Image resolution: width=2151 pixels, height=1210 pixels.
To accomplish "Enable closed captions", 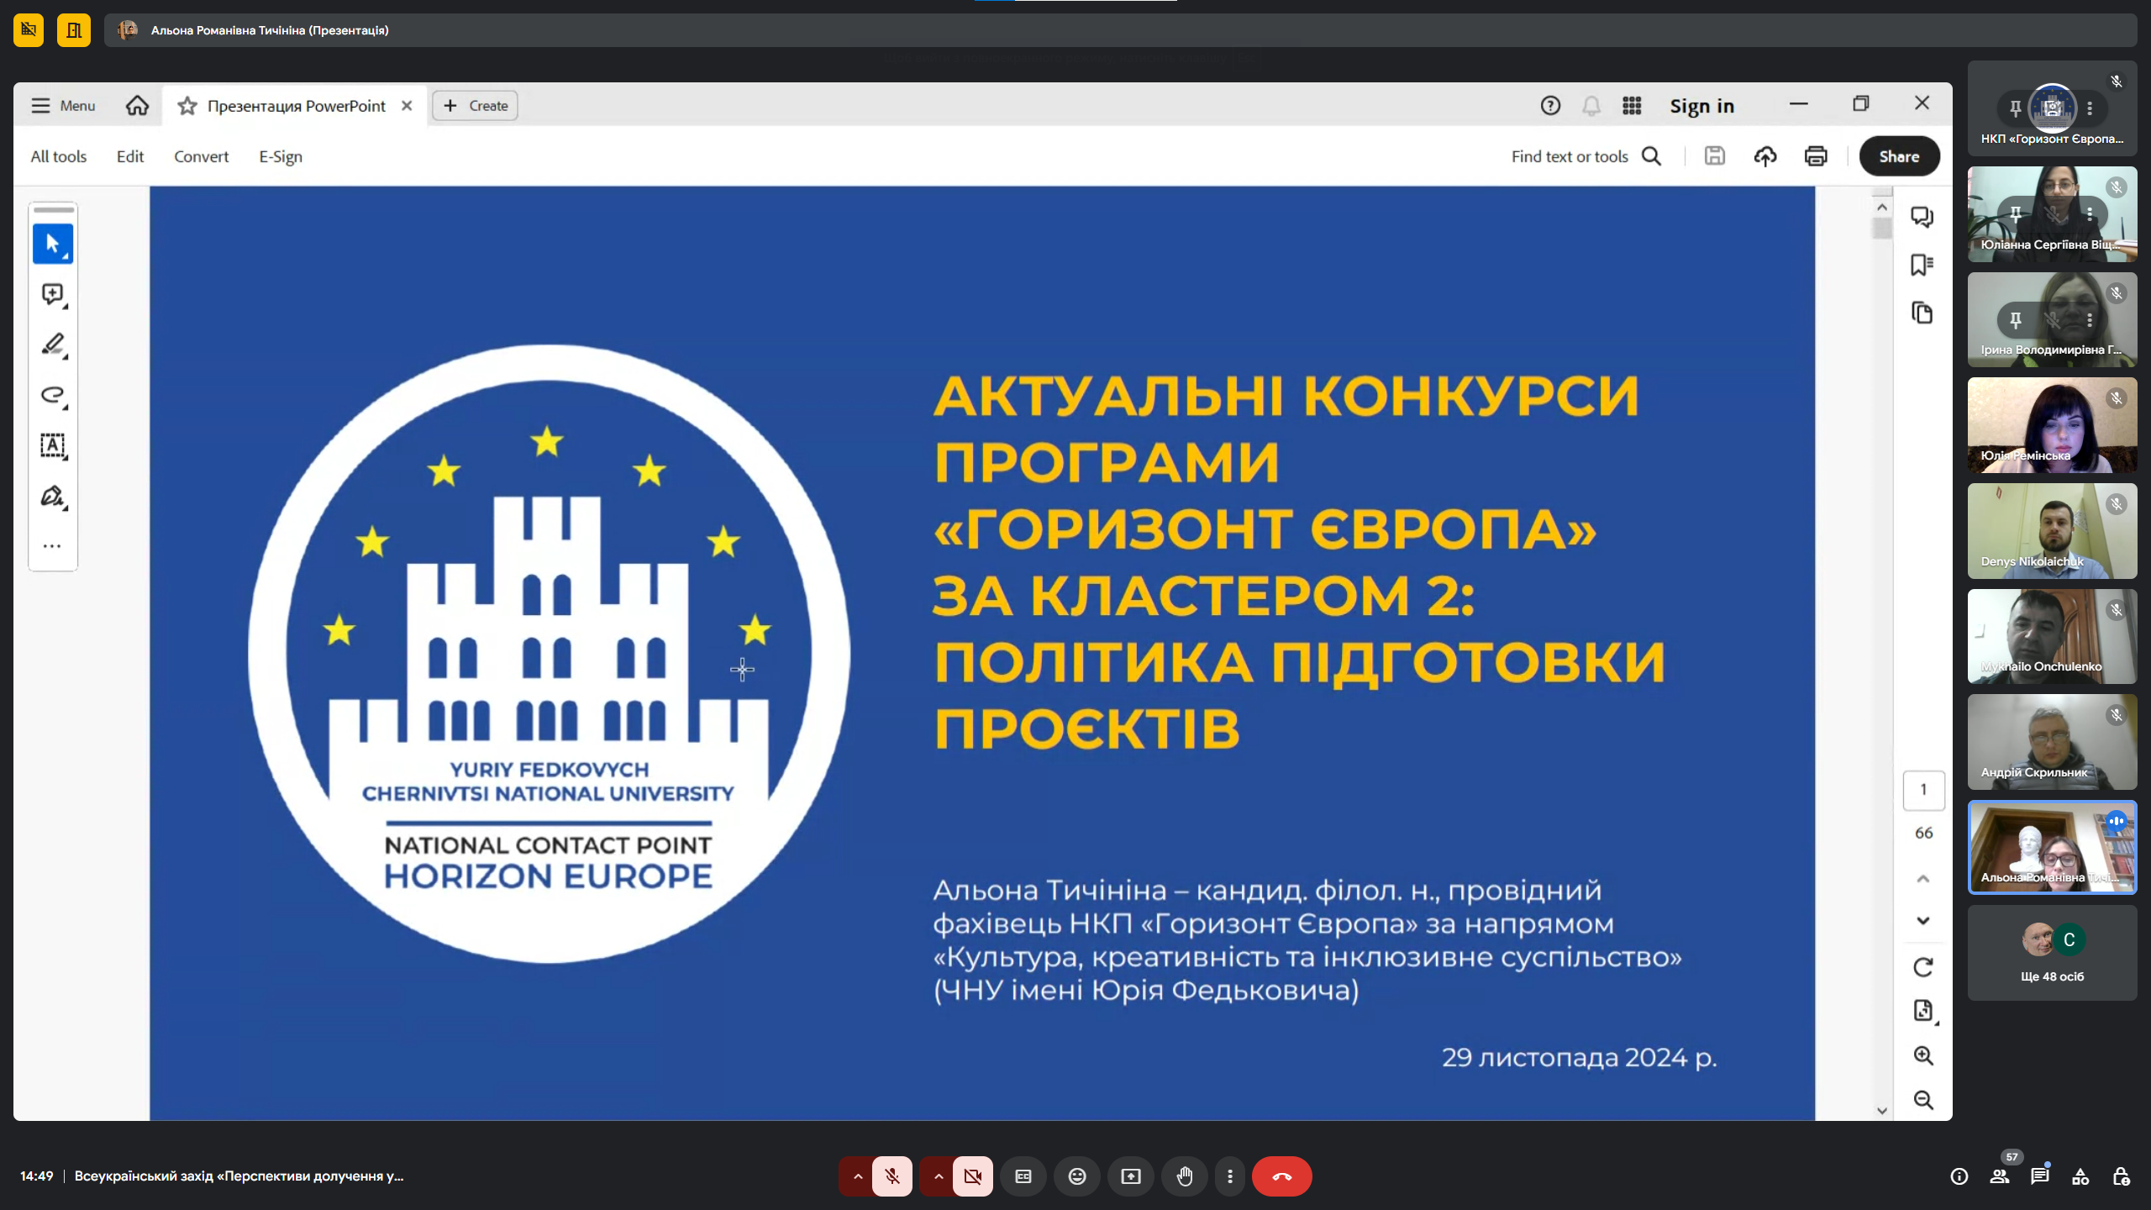I will coord(1024,1176).
